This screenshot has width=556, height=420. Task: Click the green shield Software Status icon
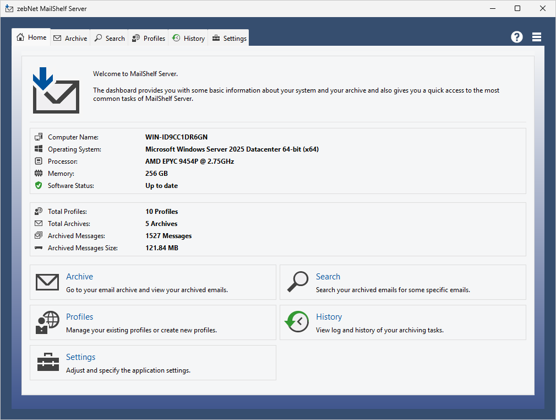pos(39,186)
